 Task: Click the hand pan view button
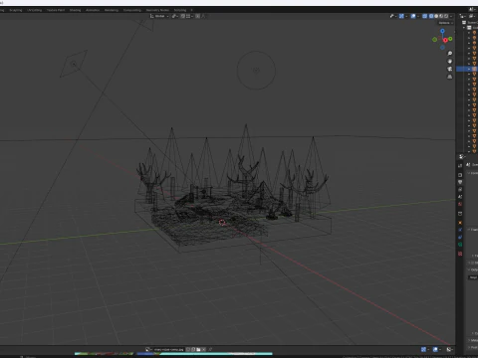(450, 62)
